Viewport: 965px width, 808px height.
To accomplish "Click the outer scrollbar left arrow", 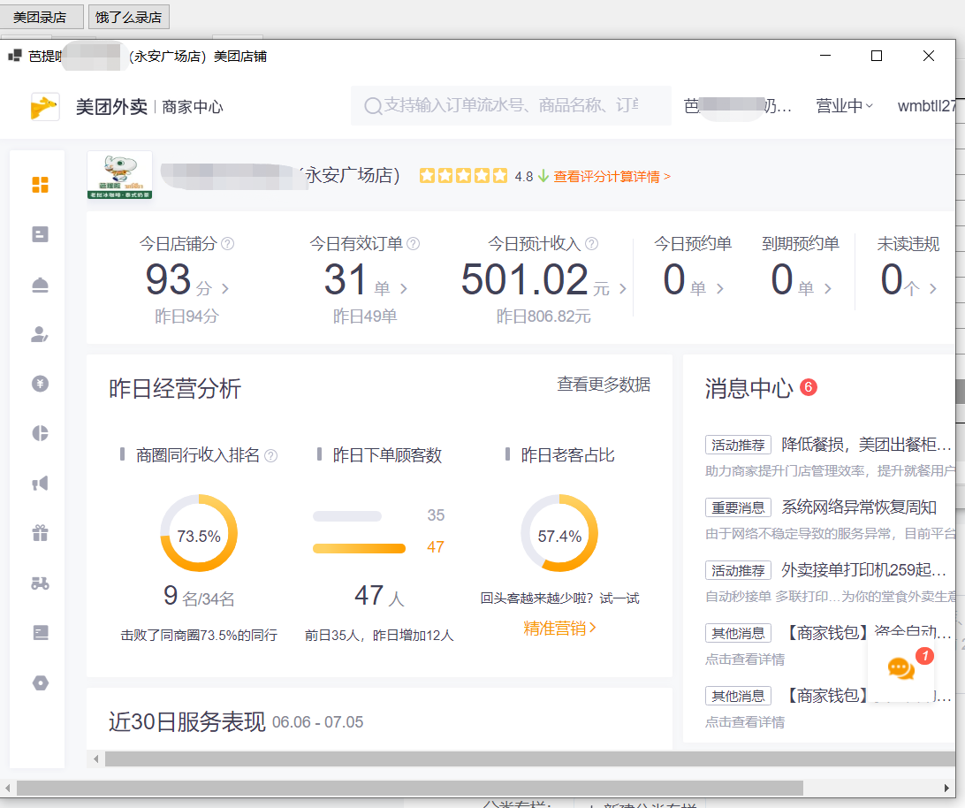I will [7, 789].
